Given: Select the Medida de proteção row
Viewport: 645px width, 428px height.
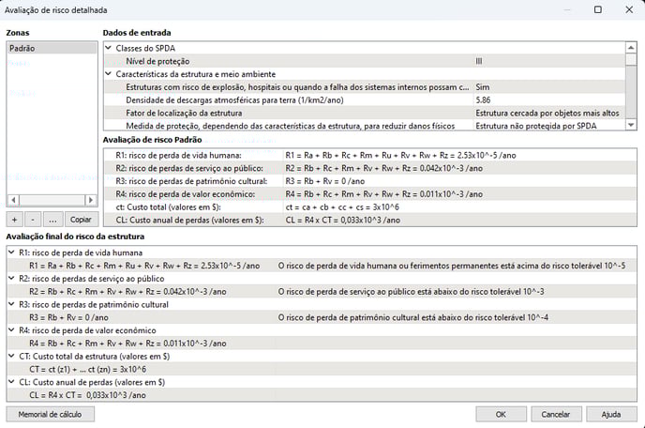Looking at the screenshot, I should pos(365,126).
